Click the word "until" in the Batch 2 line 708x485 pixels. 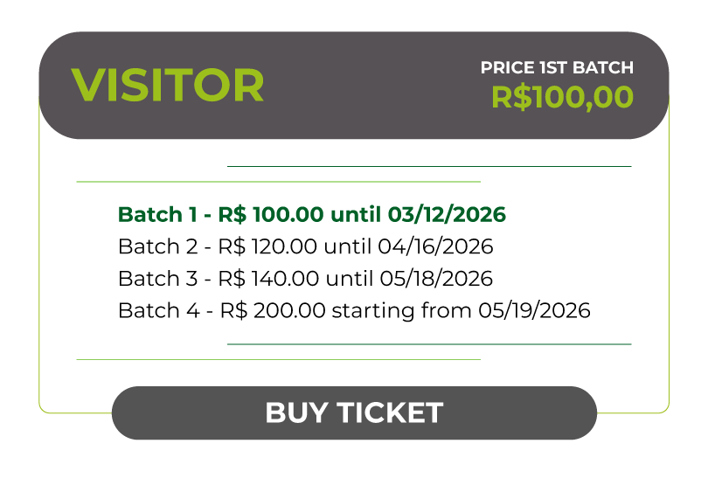point(347,246)
